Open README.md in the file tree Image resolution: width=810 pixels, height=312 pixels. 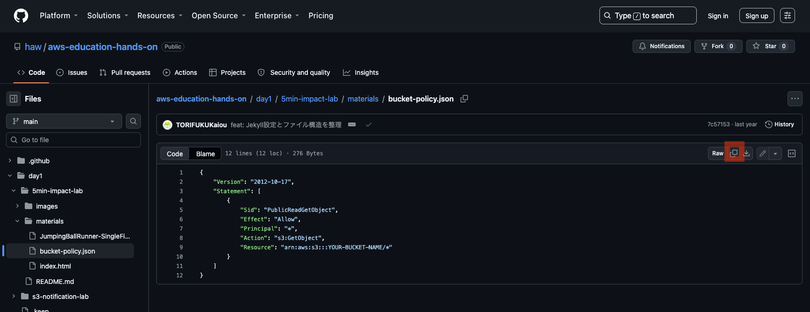[55, 282]
